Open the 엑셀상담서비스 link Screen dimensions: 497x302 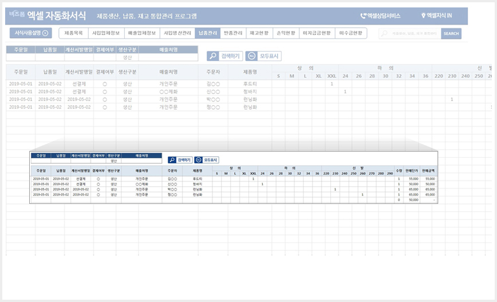tap(380, 16)
